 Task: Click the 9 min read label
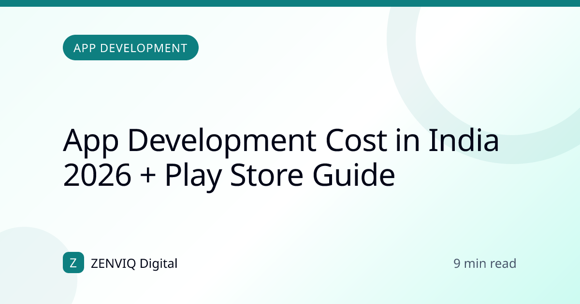485,263
